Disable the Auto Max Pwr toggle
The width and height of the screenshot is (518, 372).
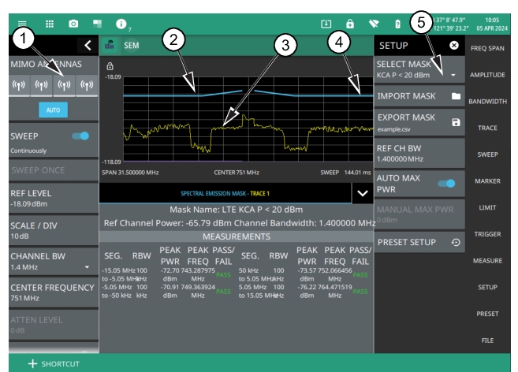(x=449, y=183)
